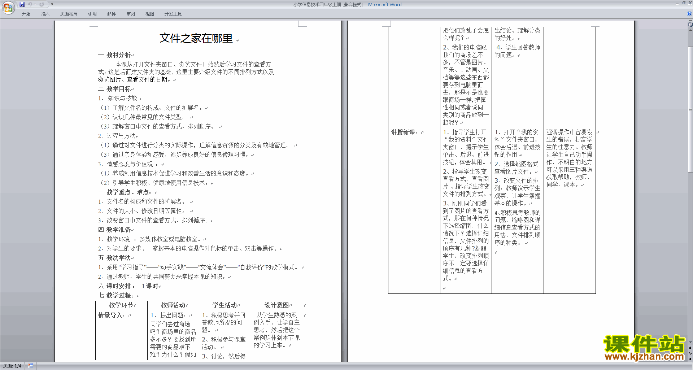Click the heading 一 教材分析

[x=114, y=55]
